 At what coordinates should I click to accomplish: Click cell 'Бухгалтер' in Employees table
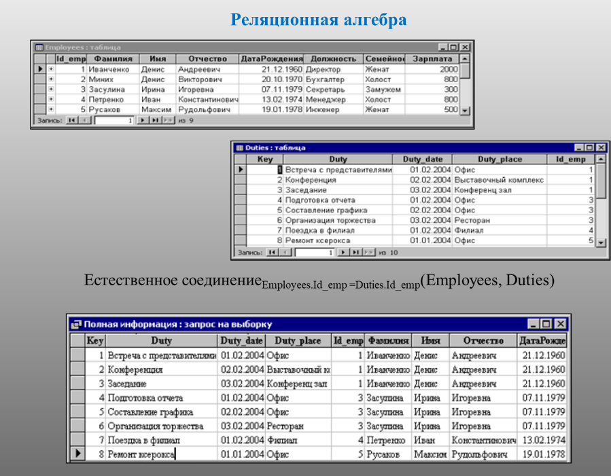pos(334,79)
